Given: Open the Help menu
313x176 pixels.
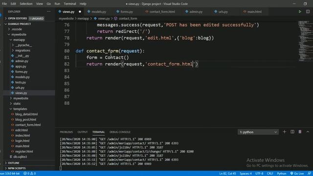Looking at the screenshot, I should (83, 4).
